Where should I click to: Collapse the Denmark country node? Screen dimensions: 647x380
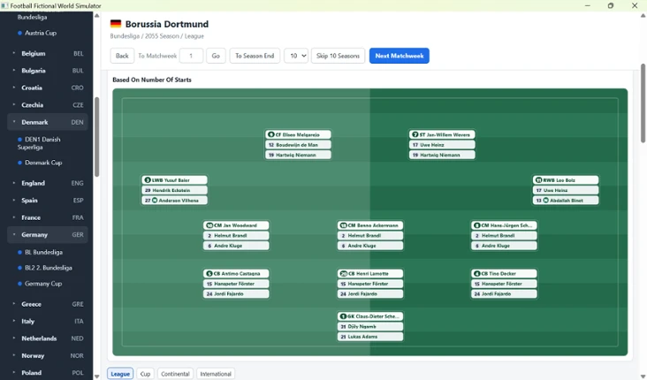(x=13, y=122)
